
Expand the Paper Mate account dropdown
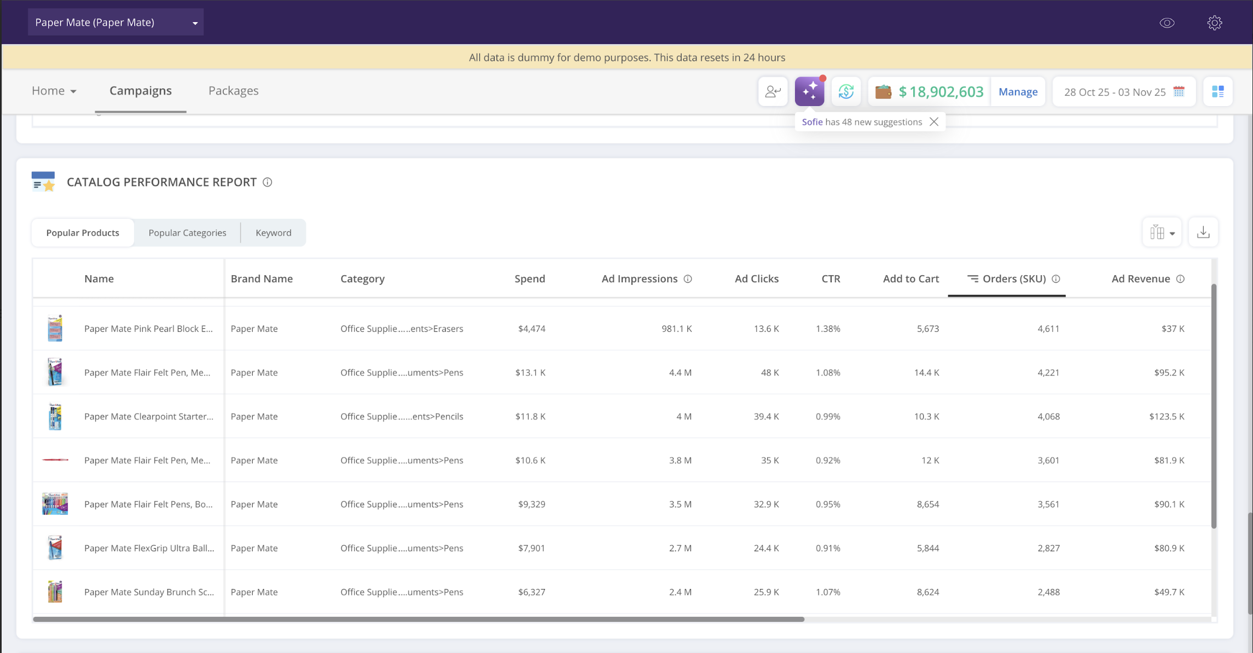[115, 22]
